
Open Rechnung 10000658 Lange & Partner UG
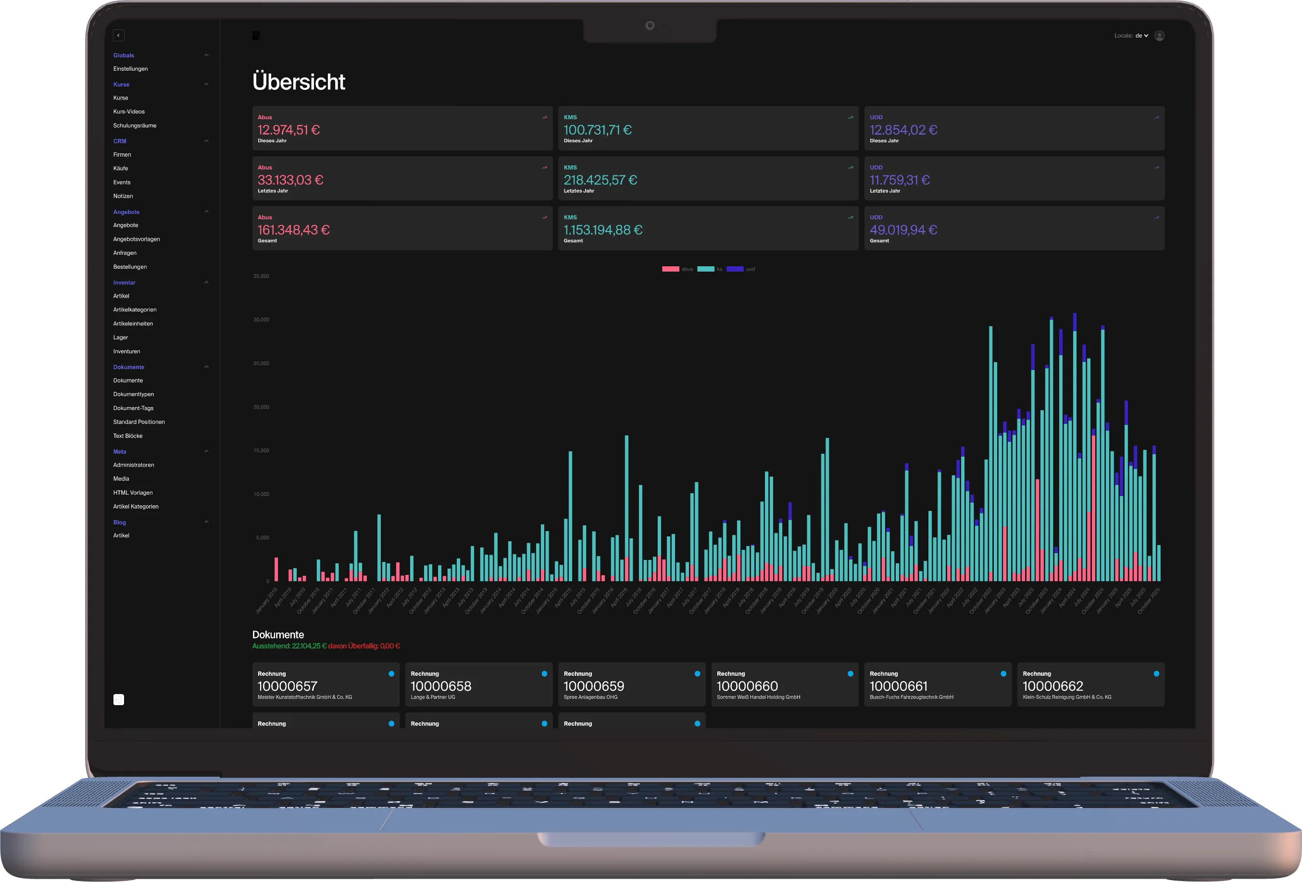click(478, 684)
